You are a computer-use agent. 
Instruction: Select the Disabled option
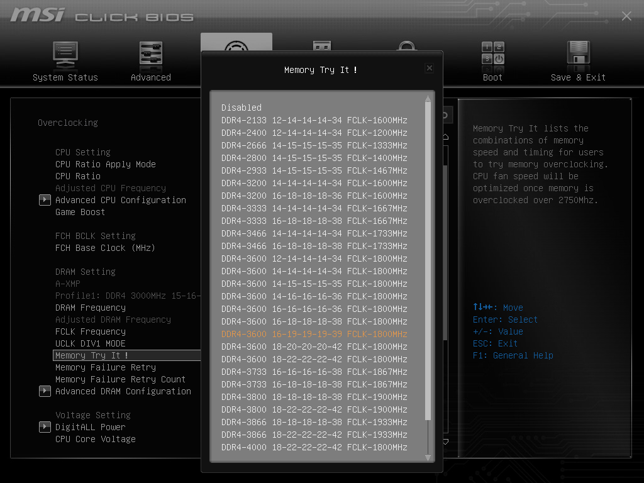[x=241, y=108]
